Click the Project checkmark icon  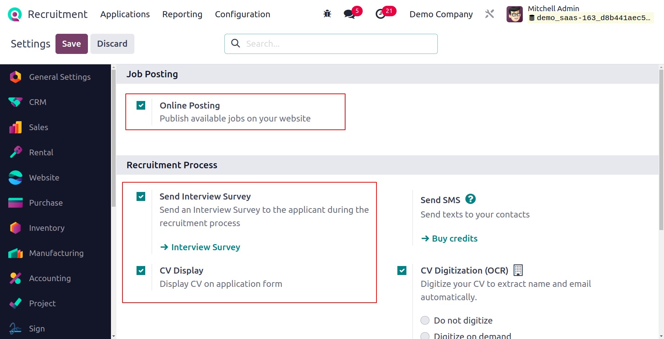[x=15, y=303]
